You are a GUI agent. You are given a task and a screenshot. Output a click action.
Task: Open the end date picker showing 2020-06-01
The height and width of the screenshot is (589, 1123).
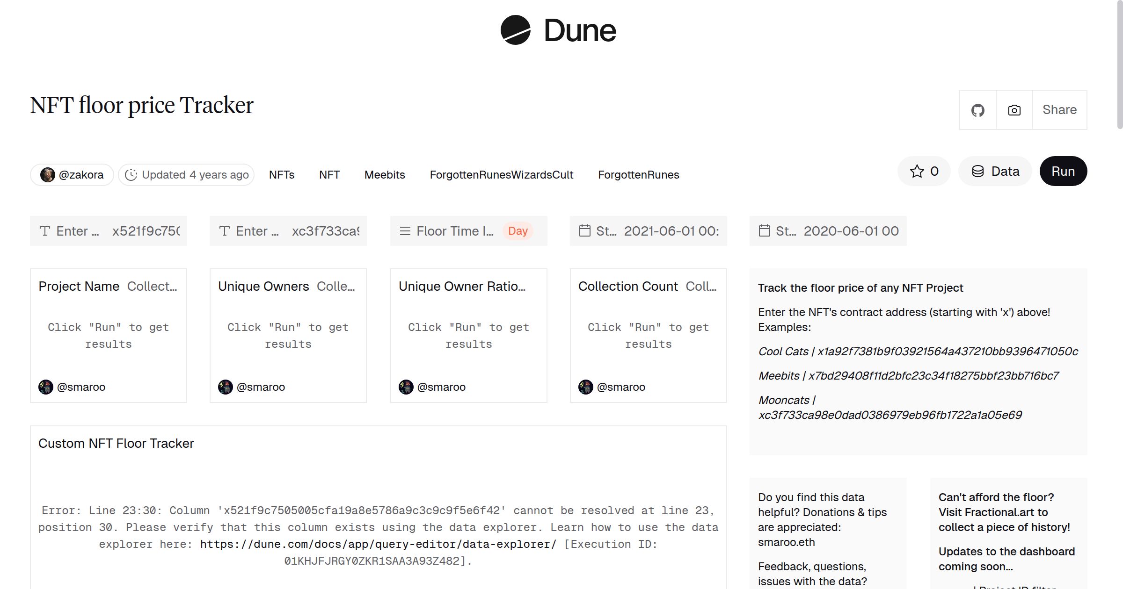pos(851,230)
